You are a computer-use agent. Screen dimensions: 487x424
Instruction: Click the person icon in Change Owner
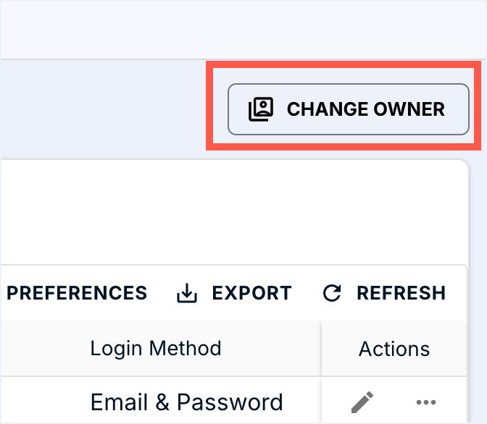261,109
